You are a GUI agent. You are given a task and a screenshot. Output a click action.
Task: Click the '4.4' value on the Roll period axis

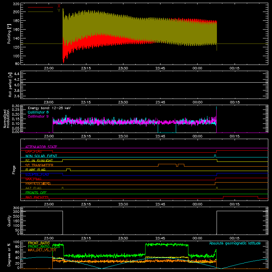click(x=17, y=74)
